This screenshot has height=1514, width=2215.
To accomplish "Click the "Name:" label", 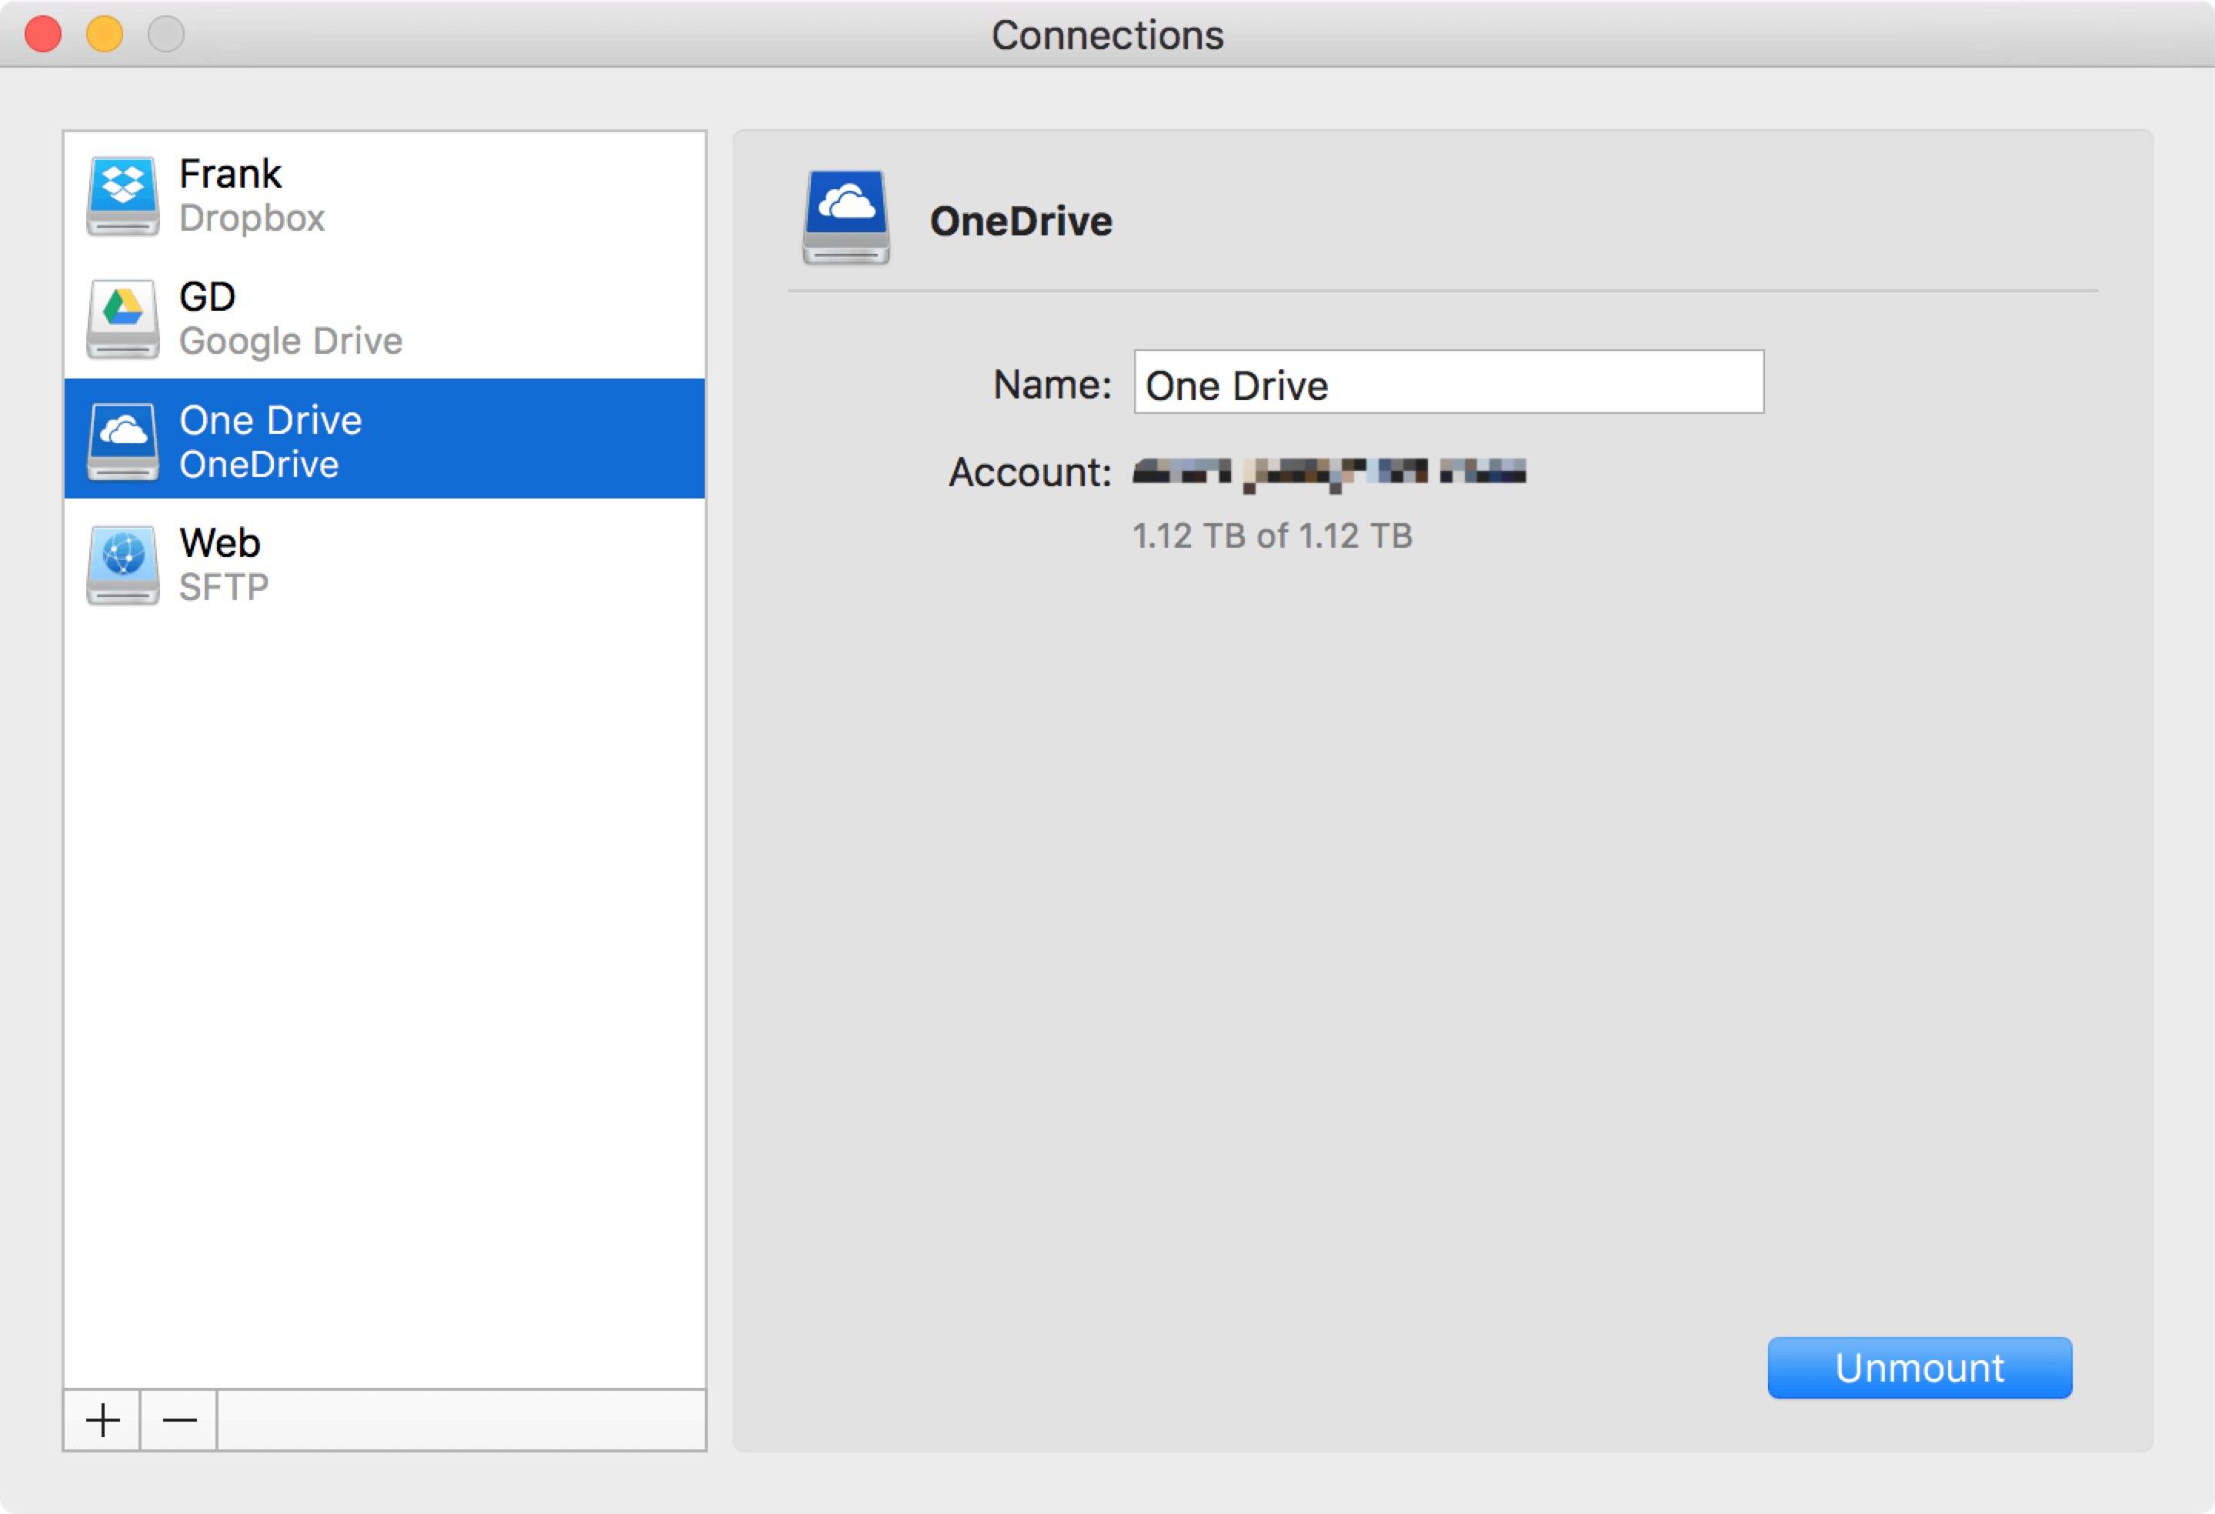I will coord(1052,385).
